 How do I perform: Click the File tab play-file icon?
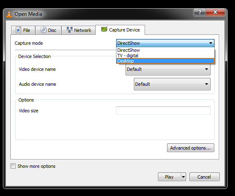click(18, 30)
